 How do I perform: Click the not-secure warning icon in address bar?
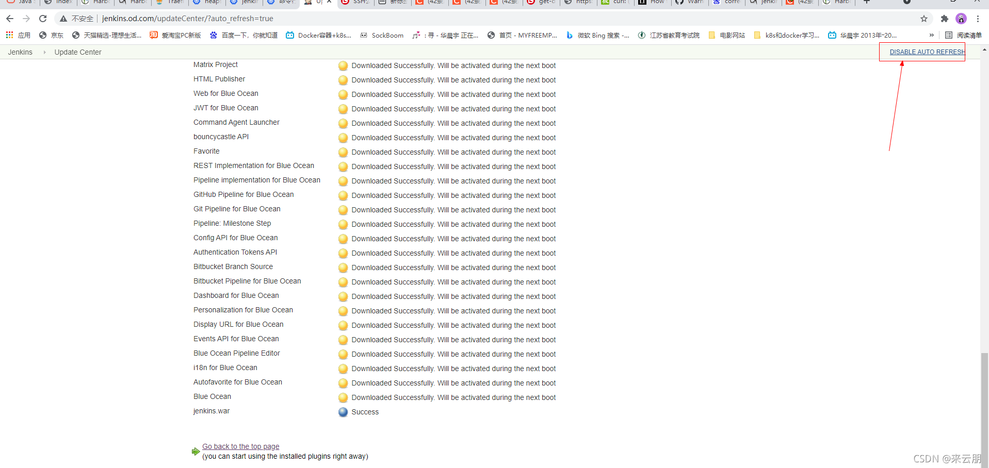coord(63,19)
